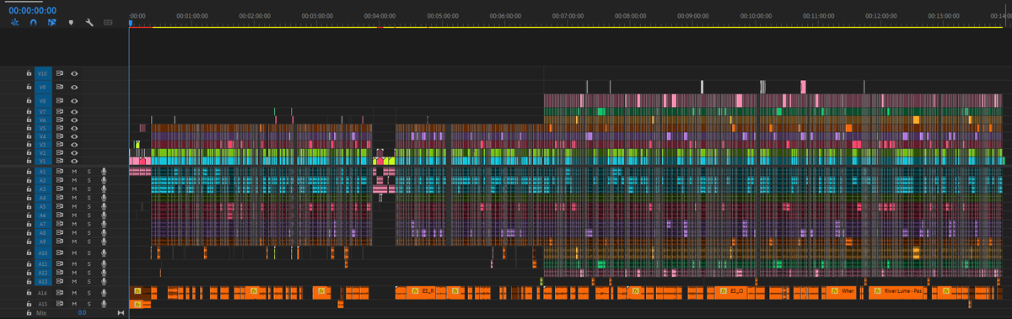
Task: Toggle track targeting for A13
Action: pos(43,281)
